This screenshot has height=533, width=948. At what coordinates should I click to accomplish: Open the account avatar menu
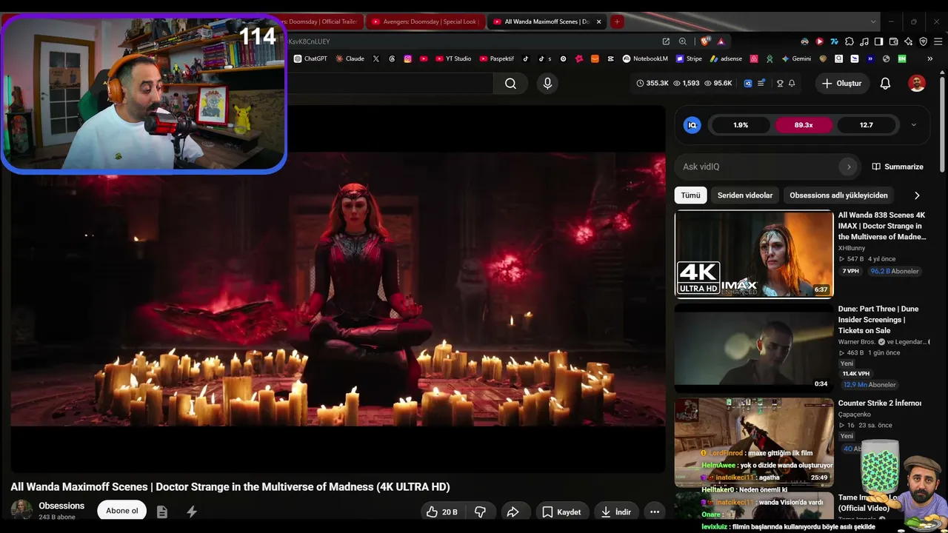point(917,84)
